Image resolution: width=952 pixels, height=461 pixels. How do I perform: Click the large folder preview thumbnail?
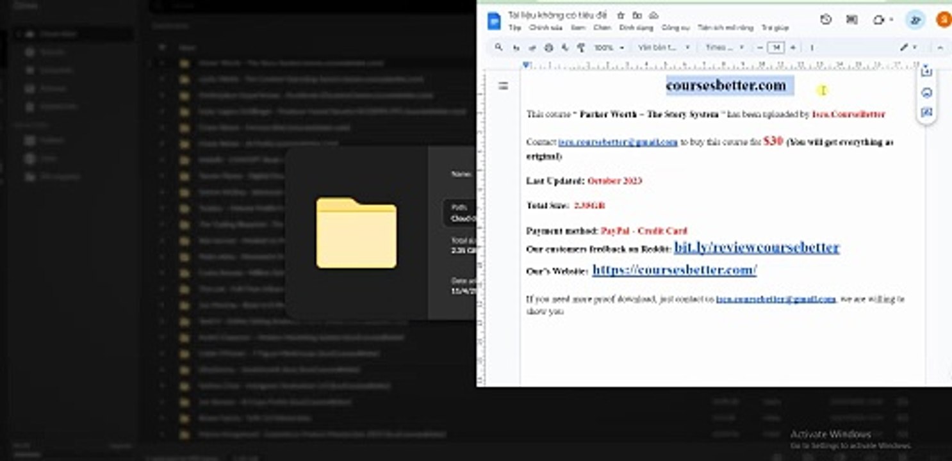point(356,232)
